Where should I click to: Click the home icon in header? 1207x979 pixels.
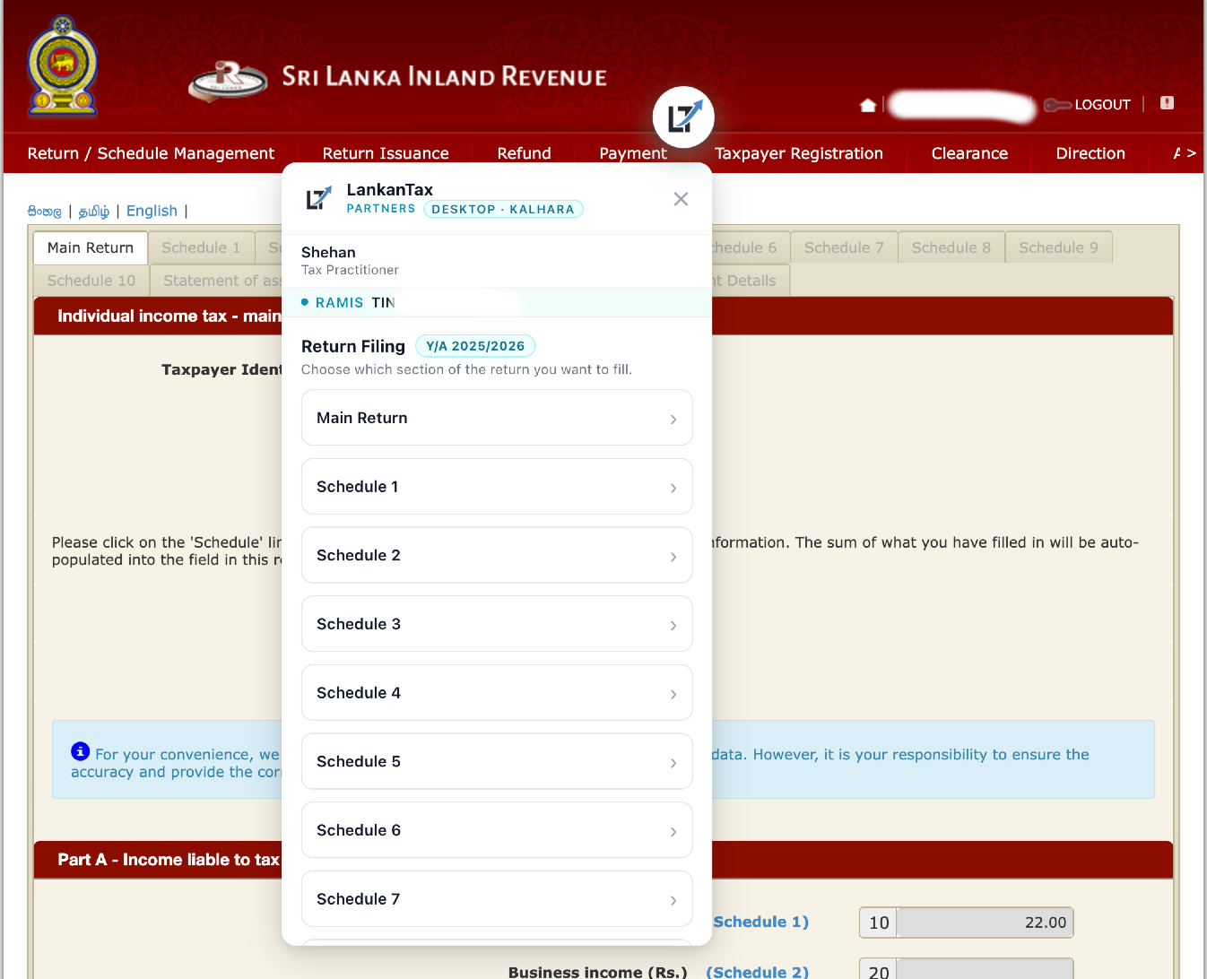(x=867, y=105)
